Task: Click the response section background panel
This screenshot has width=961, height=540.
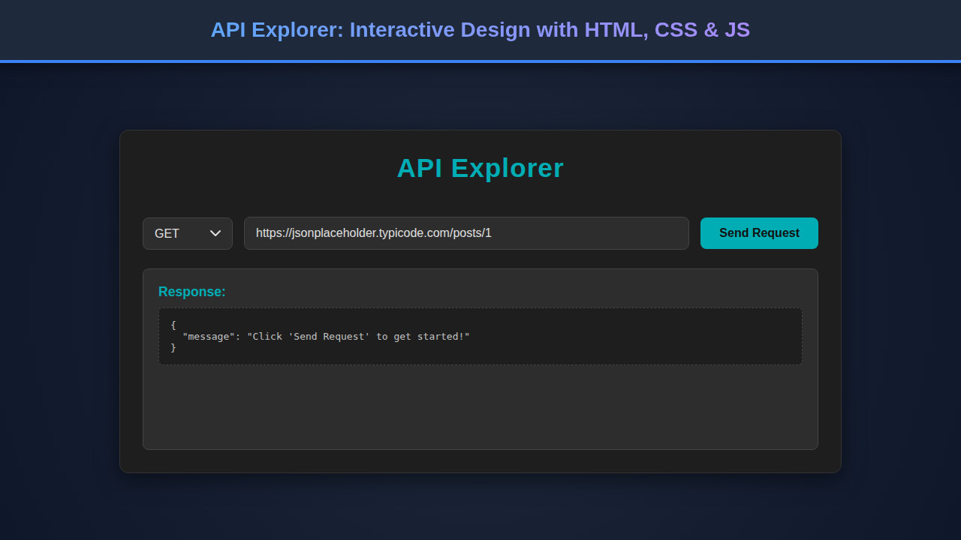Action: (480, 409)
